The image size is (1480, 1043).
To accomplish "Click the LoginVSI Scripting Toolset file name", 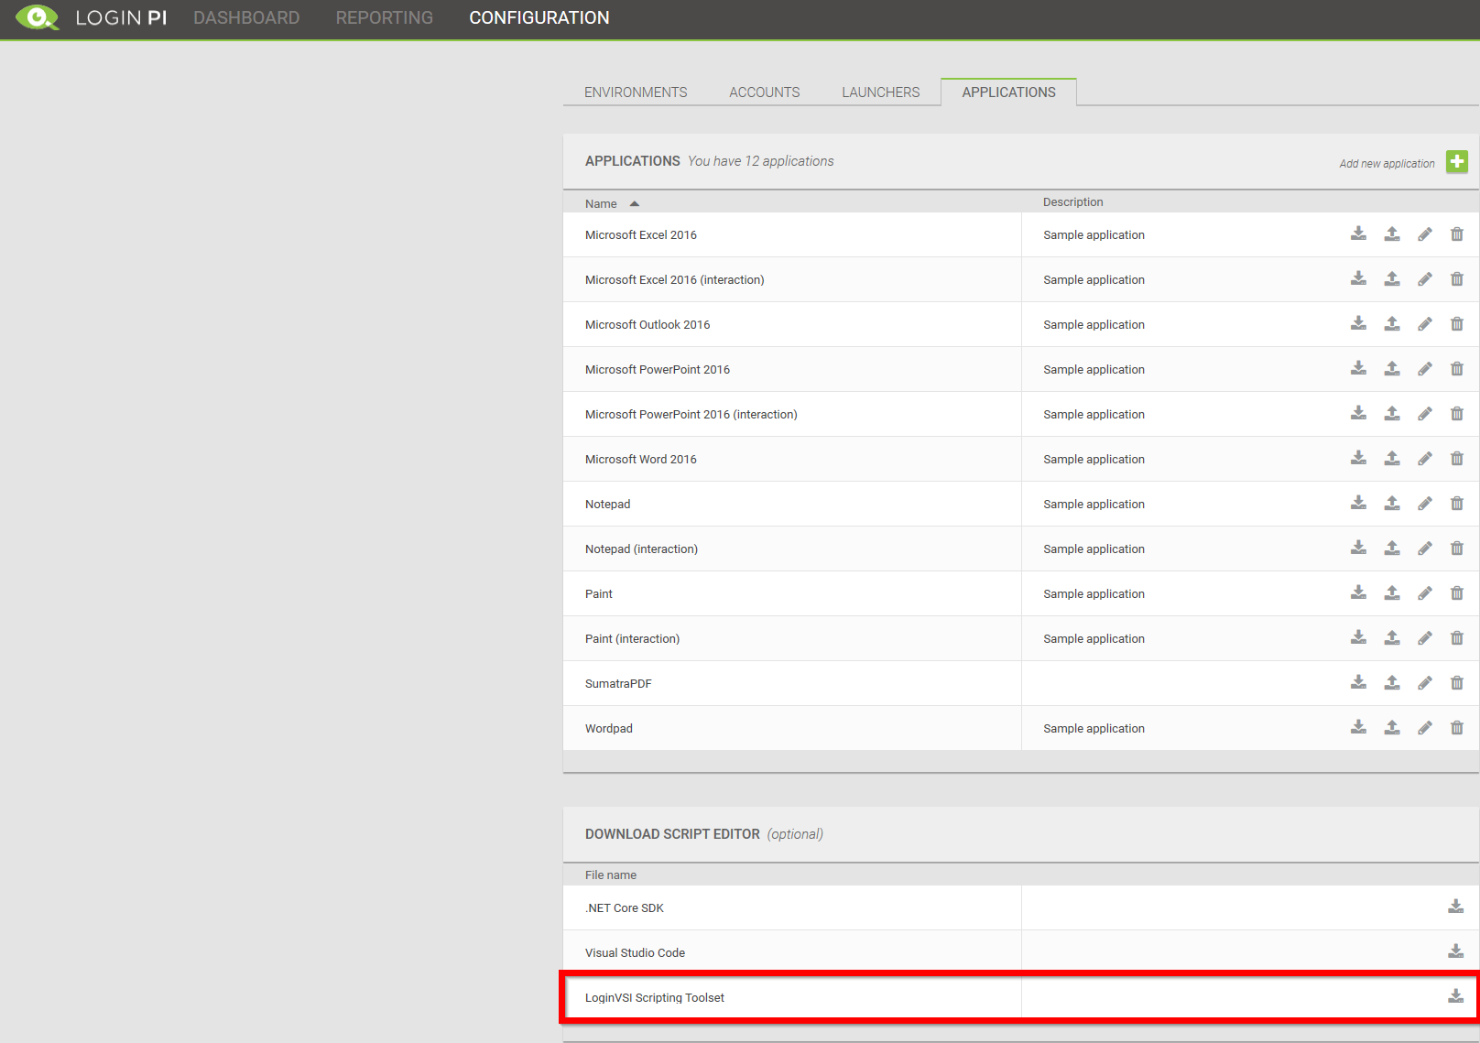I will tap(655, 998).
